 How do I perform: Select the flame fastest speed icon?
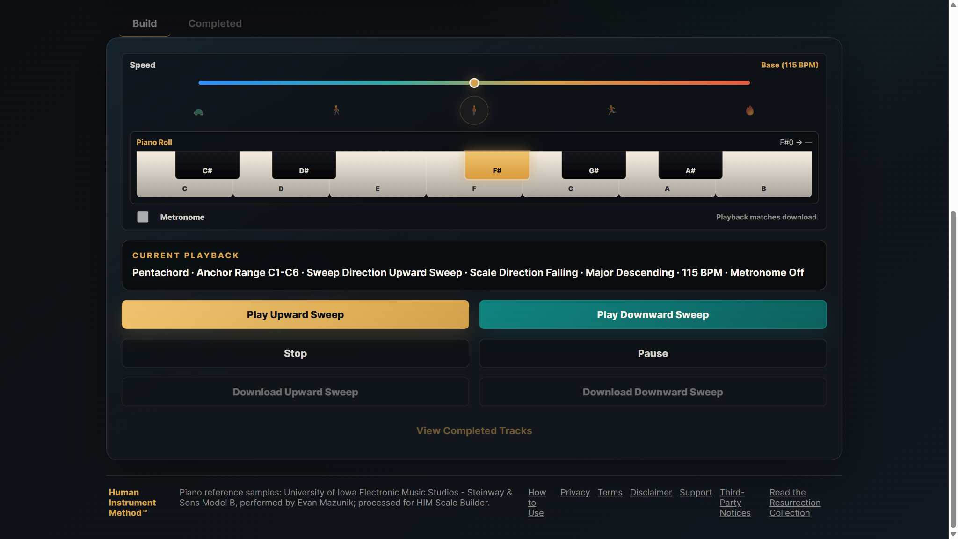[x=750, y=110]
